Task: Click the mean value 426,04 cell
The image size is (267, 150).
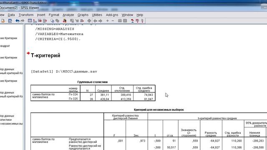Action: pyautogui.click(x=104, y=99)
